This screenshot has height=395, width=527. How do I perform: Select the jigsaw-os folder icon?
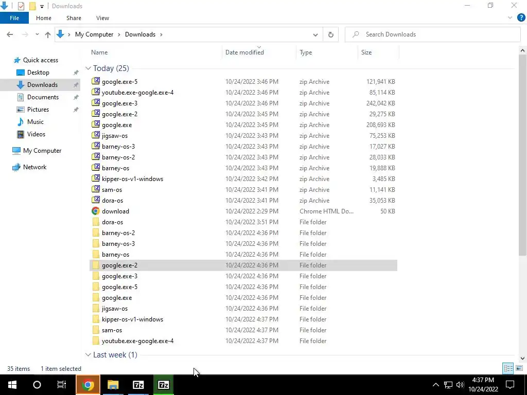tap(96, 309)
